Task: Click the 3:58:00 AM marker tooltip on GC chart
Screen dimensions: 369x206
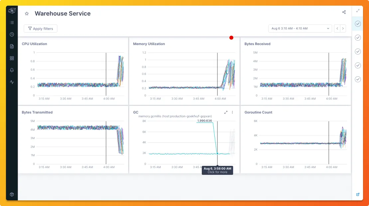Action: pos(217,170)
